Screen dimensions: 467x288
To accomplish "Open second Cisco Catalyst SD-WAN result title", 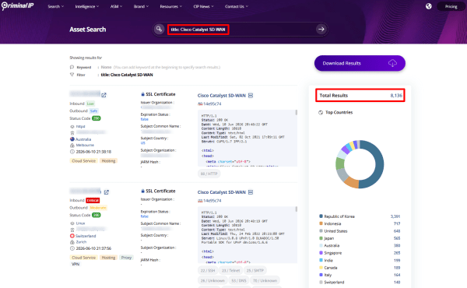I will point(222,192).
